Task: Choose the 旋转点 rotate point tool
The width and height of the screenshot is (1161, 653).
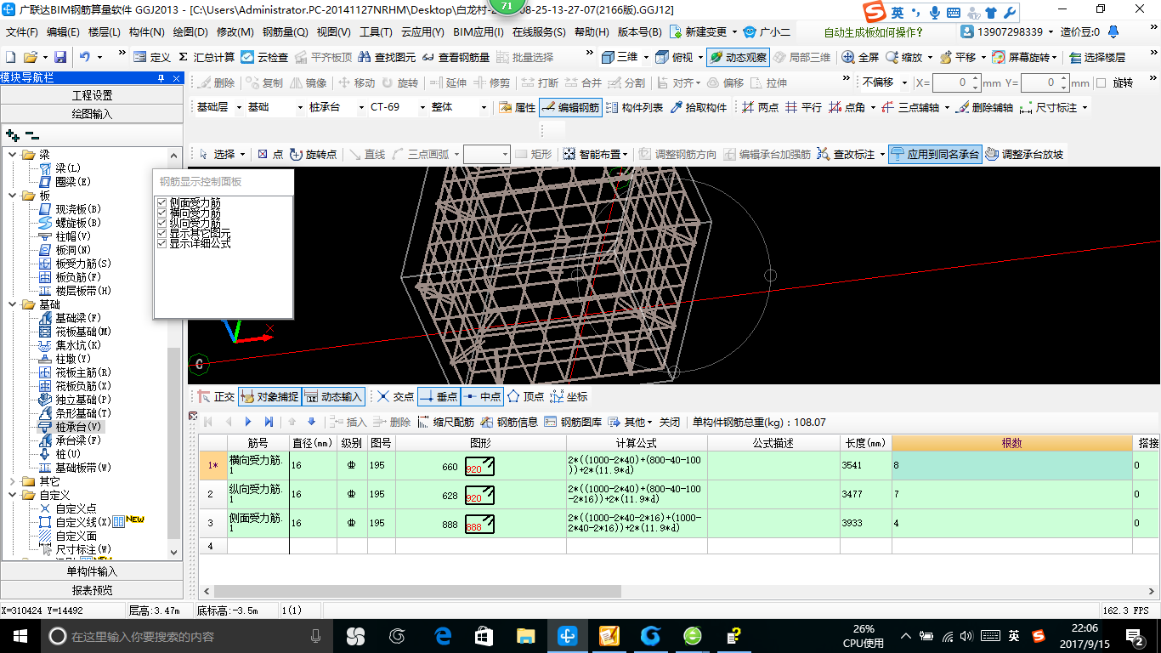Action: (x=313, y=155)
